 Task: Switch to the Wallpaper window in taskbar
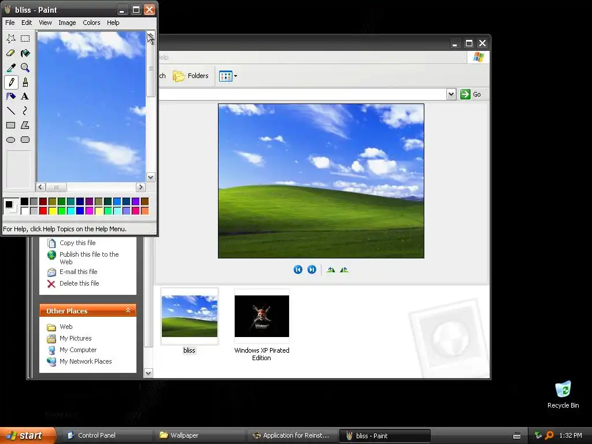pos(199,435)
